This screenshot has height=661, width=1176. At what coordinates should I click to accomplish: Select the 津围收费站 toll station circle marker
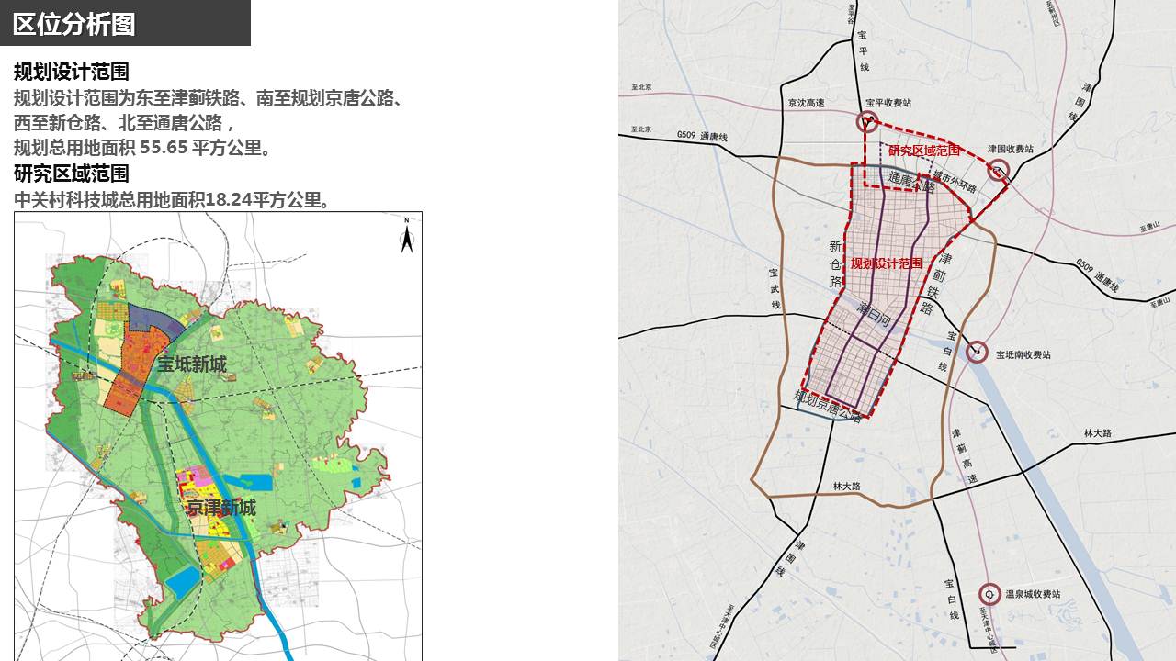[999, 170]
